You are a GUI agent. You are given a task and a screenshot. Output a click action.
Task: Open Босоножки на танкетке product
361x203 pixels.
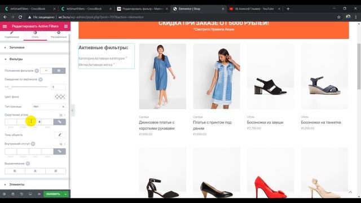[321, 122]
